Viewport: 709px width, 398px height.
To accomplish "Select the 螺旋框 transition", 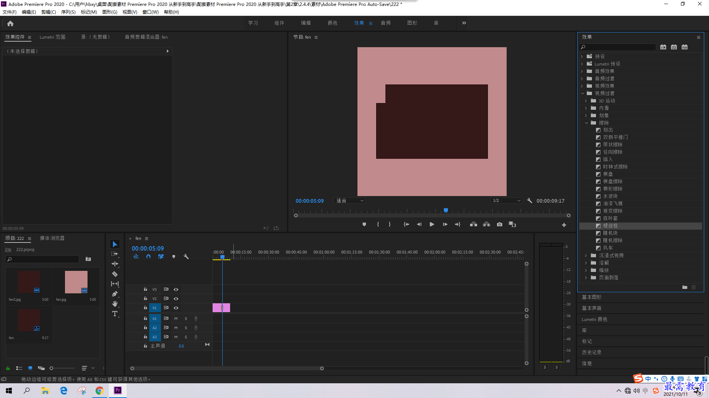I will [641, 226].
